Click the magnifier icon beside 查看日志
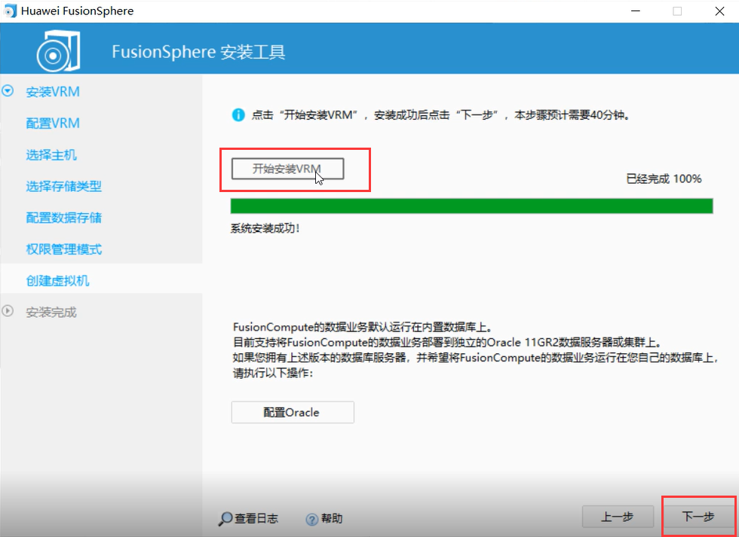Viewport: 739px width, 537px height. click(225, 519)
